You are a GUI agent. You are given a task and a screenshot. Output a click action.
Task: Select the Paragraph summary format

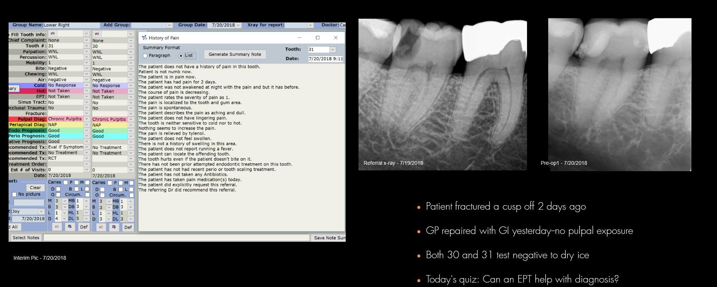pos(145,56)
